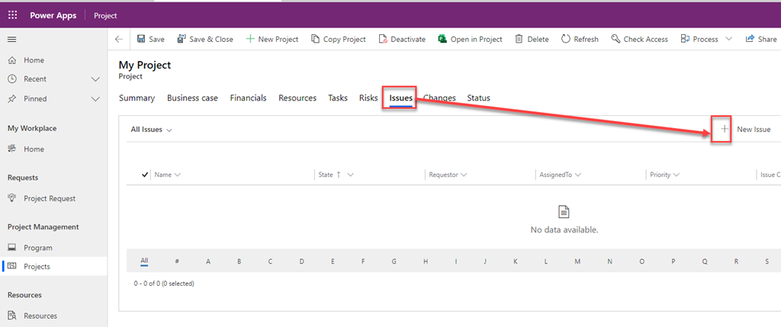Viewport: 781px width, 327px height.
Task: Open the Power Apps app launcher waffle
Action: coord(12,15)
